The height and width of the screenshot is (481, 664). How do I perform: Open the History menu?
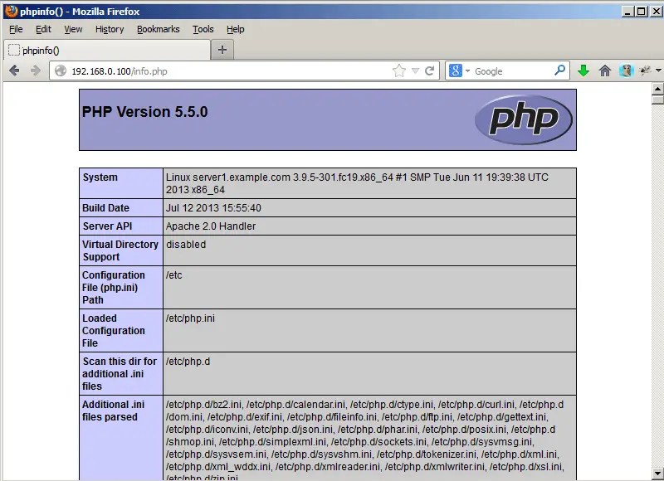point(110,29)
